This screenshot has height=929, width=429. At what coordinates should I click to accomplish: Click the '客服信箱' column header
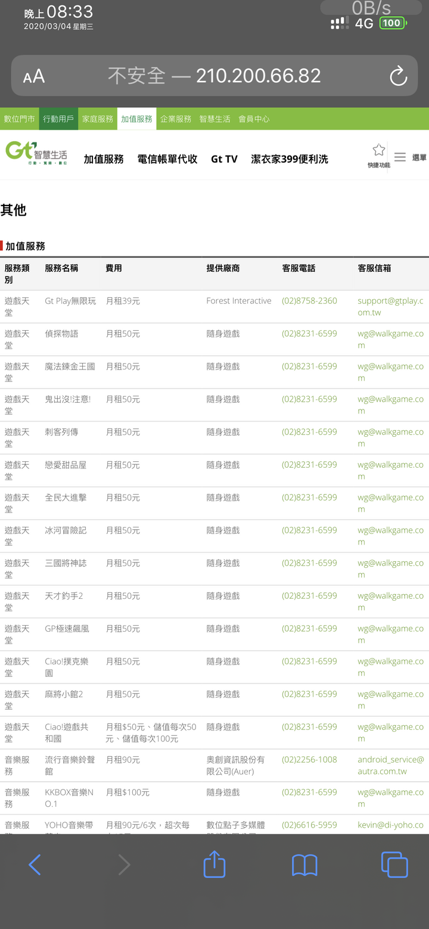pos(374,268)
